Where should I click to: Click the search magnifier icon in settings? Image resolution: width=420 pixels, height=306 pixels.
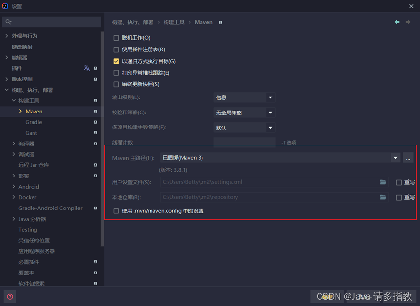click(x=8, y=22)
